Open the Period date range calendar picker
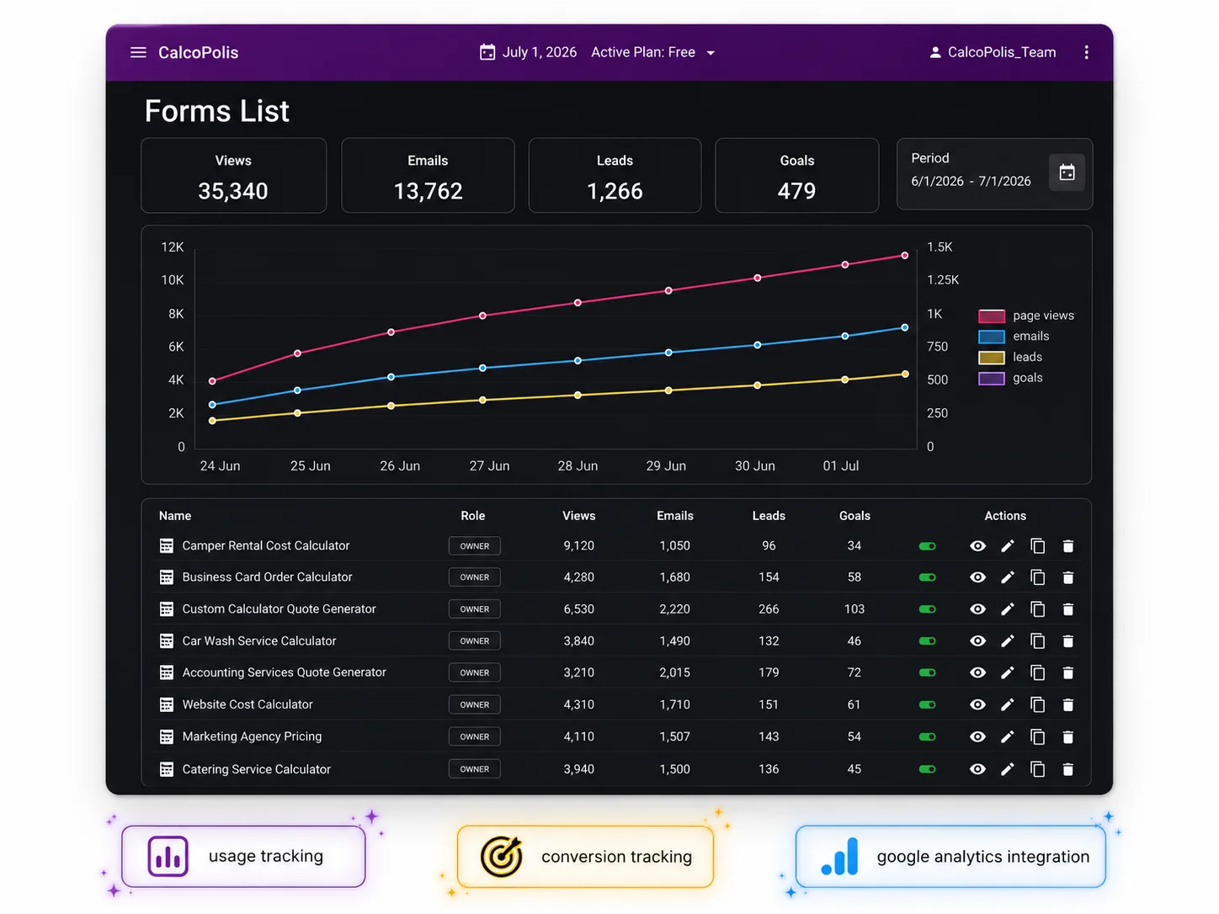1219x914 pixels. coord(1067,173)
